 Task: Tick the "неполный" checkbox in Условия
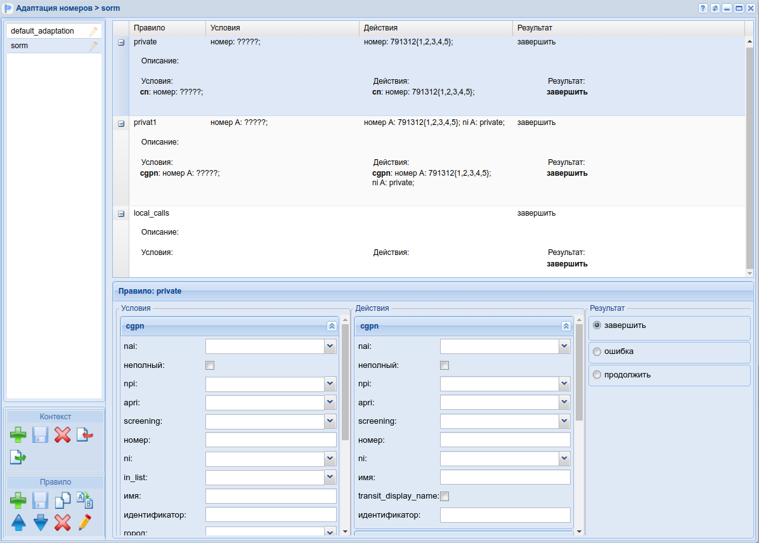click(x=210, y=365)
